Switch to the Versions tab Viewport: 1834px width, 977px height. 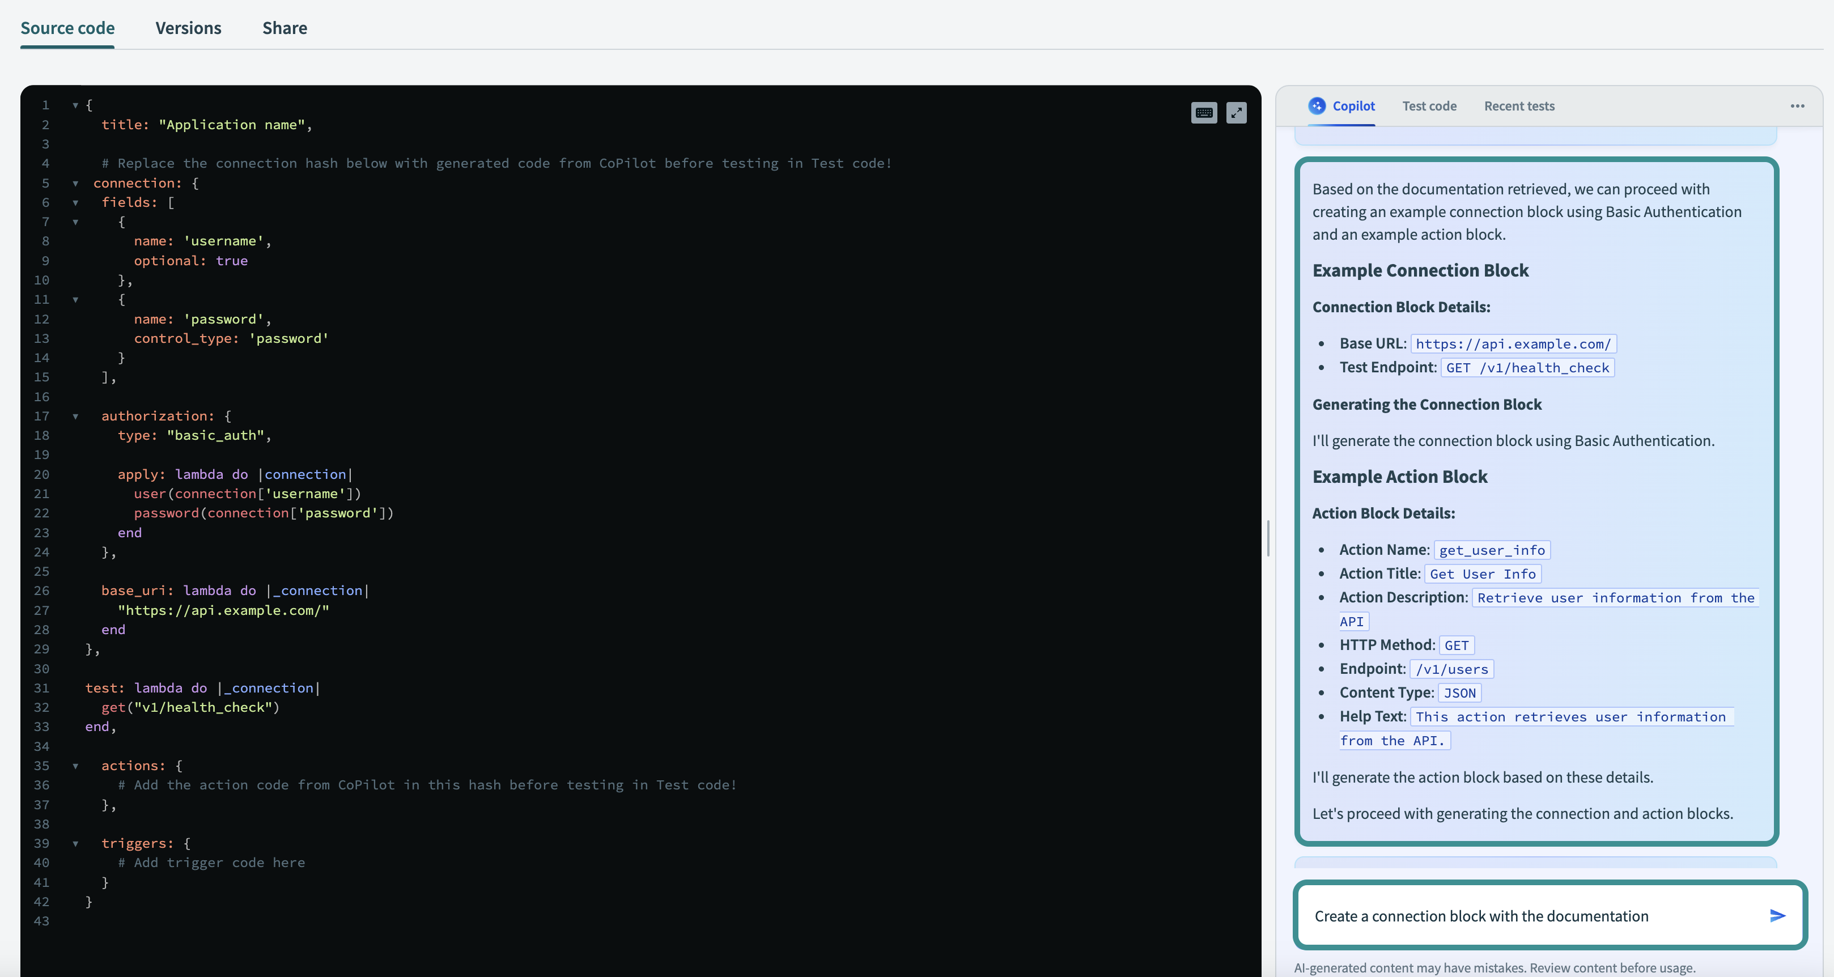tap(188, 28)
